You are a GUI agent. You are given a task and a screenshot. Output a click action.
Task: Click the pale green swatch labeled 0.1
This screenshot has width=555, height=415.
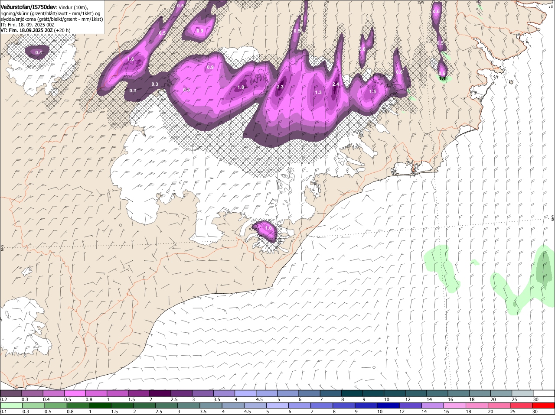[x=11, y=405]
